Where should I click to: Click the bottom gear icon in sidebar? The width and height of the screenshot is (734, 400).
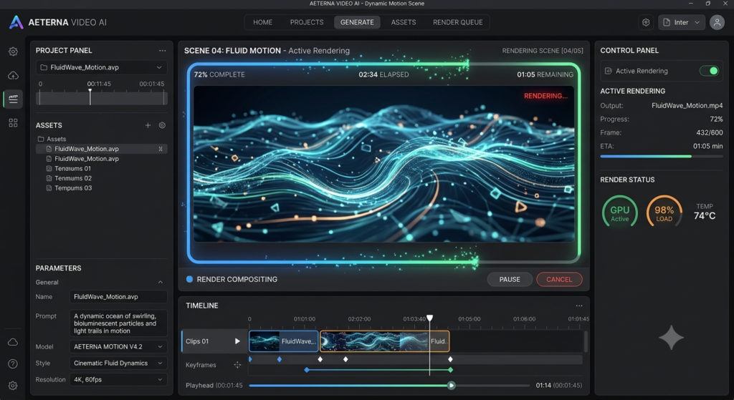pyautogui.click(x=13, y=386)
